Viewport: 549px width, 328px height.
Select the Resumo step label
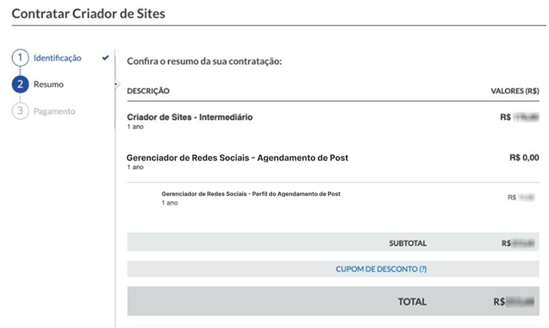click(48, 84)
